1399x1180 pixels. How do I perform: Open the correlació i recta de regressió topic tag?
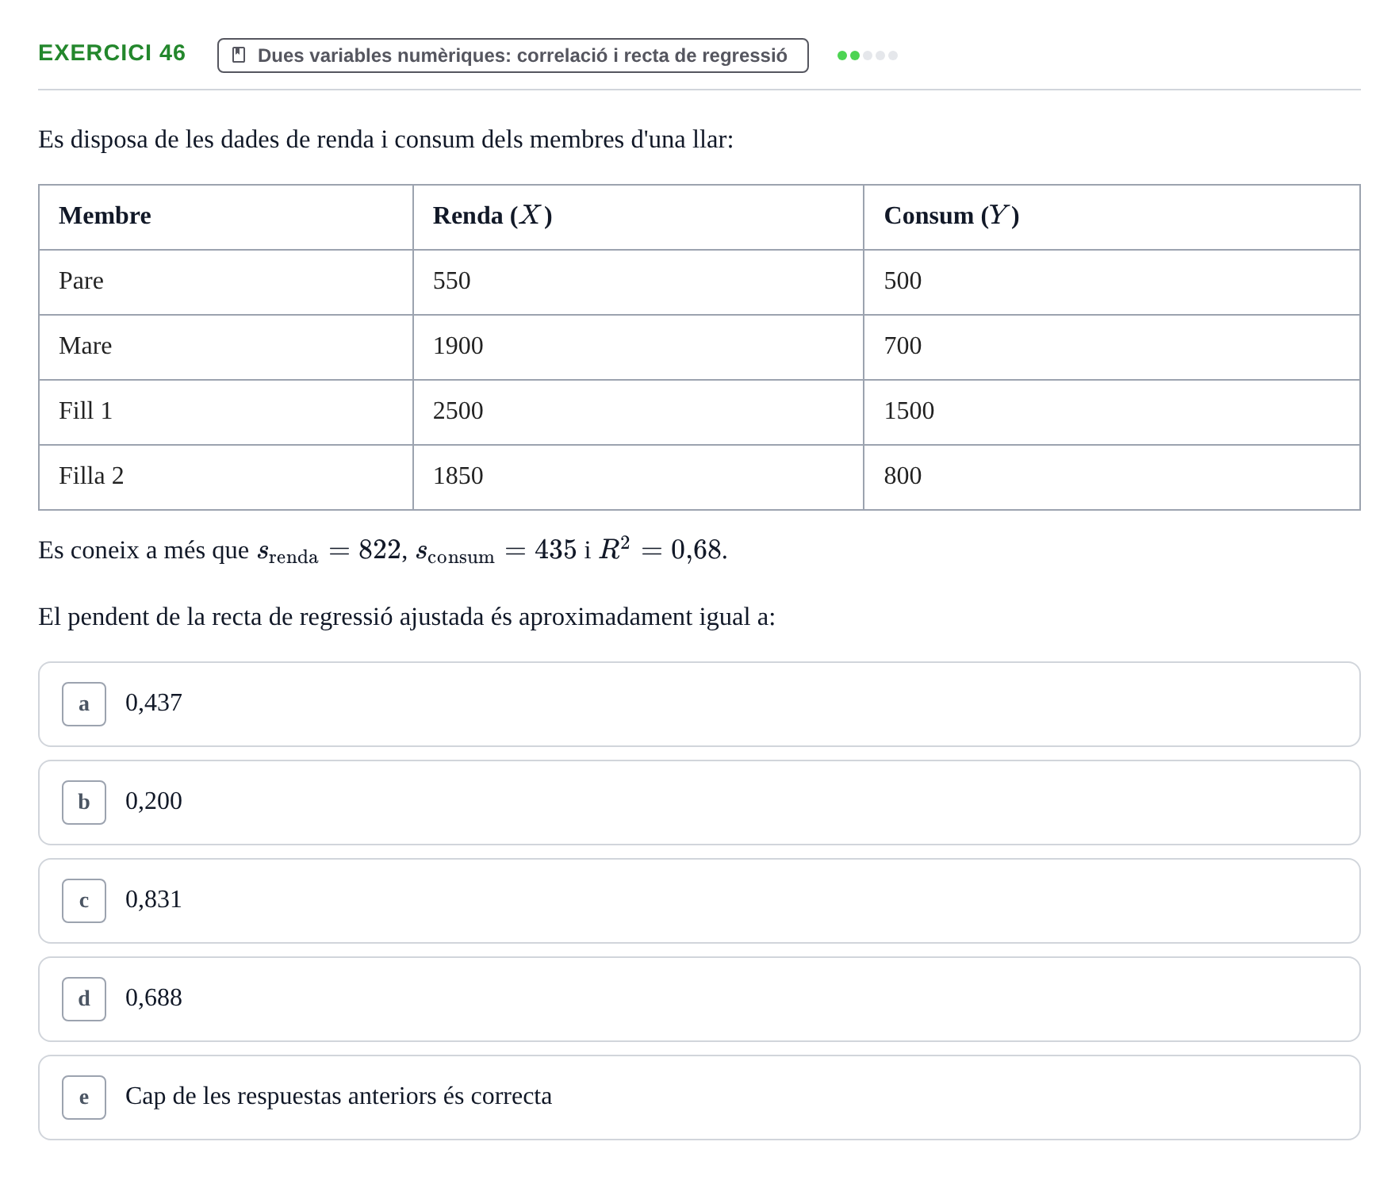pyautogui.click(x=512, y=56)
